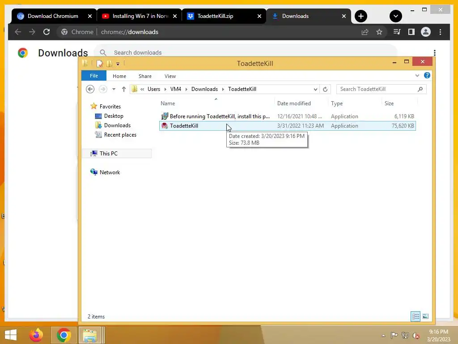Bookmark this page star icon
The image size is (458, 344).
pos(379,32)
